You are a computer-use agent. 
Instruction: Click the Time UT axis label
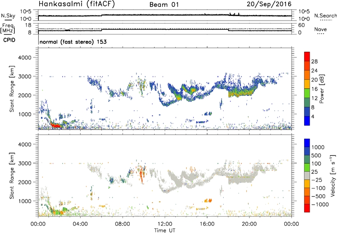(x=165, y=230)
